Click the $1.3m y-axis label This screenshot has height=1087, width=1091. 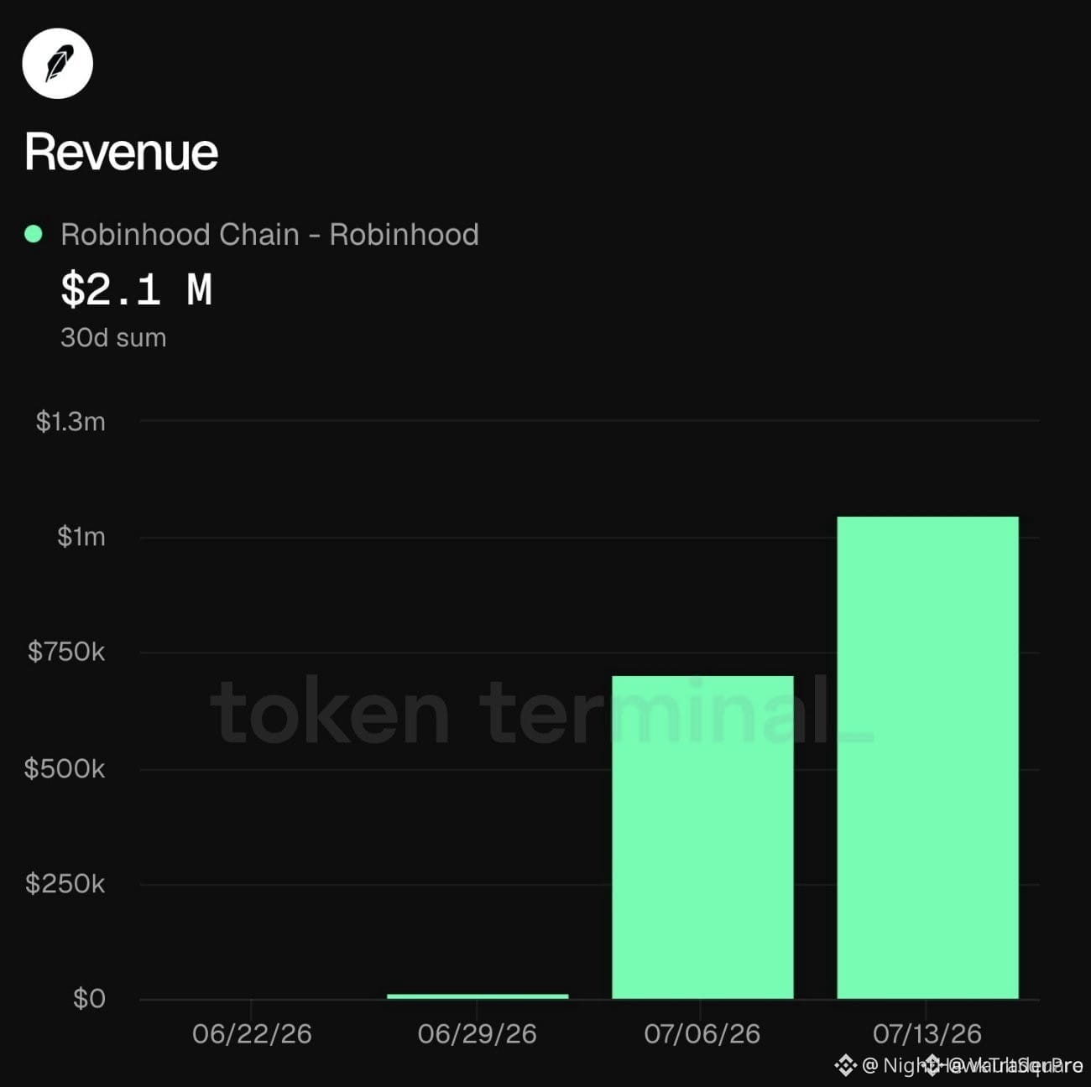[x=70, y=421]
